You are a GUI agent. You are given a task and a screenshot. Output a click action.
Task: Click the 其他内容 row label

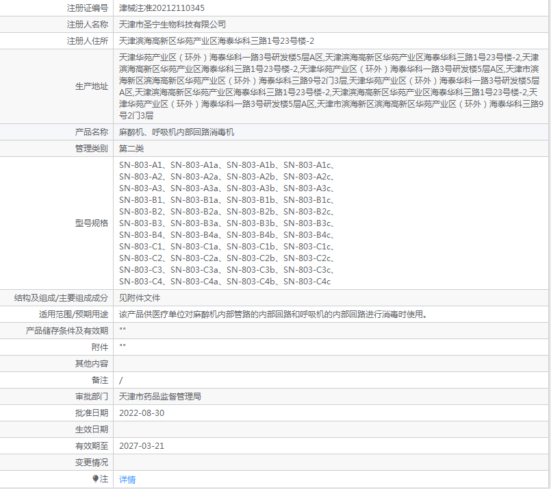(x=91, y=364)
